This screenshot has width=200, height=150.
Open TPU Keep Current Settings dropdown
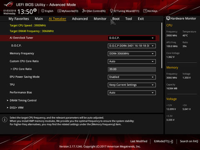coord(132,85)
